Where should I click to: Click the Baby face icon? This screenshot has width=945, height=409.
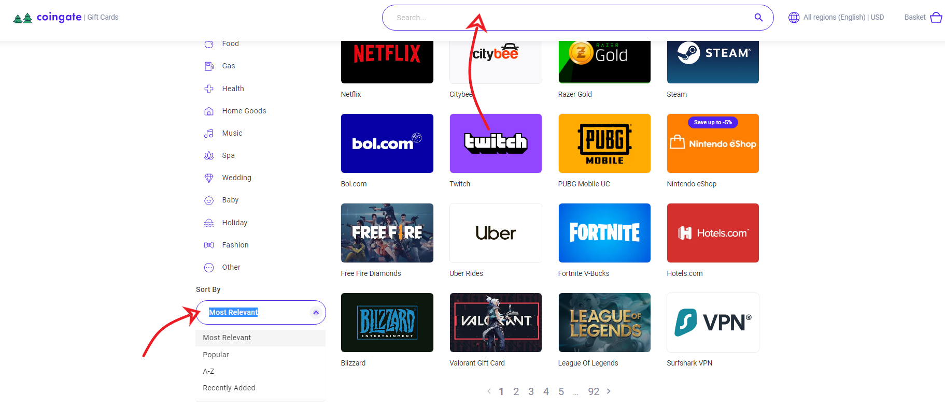click(x=209, y=200)
